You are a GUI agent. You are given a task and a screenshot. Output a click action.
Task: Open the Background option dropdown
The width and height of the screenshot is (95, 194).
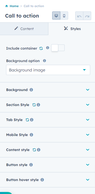tap(48, 70)
